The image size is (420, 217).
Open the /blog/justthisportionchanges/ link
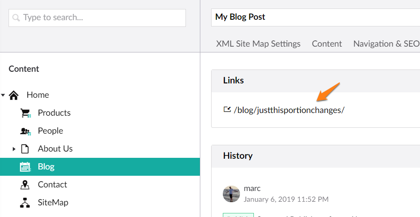[289, 110]
